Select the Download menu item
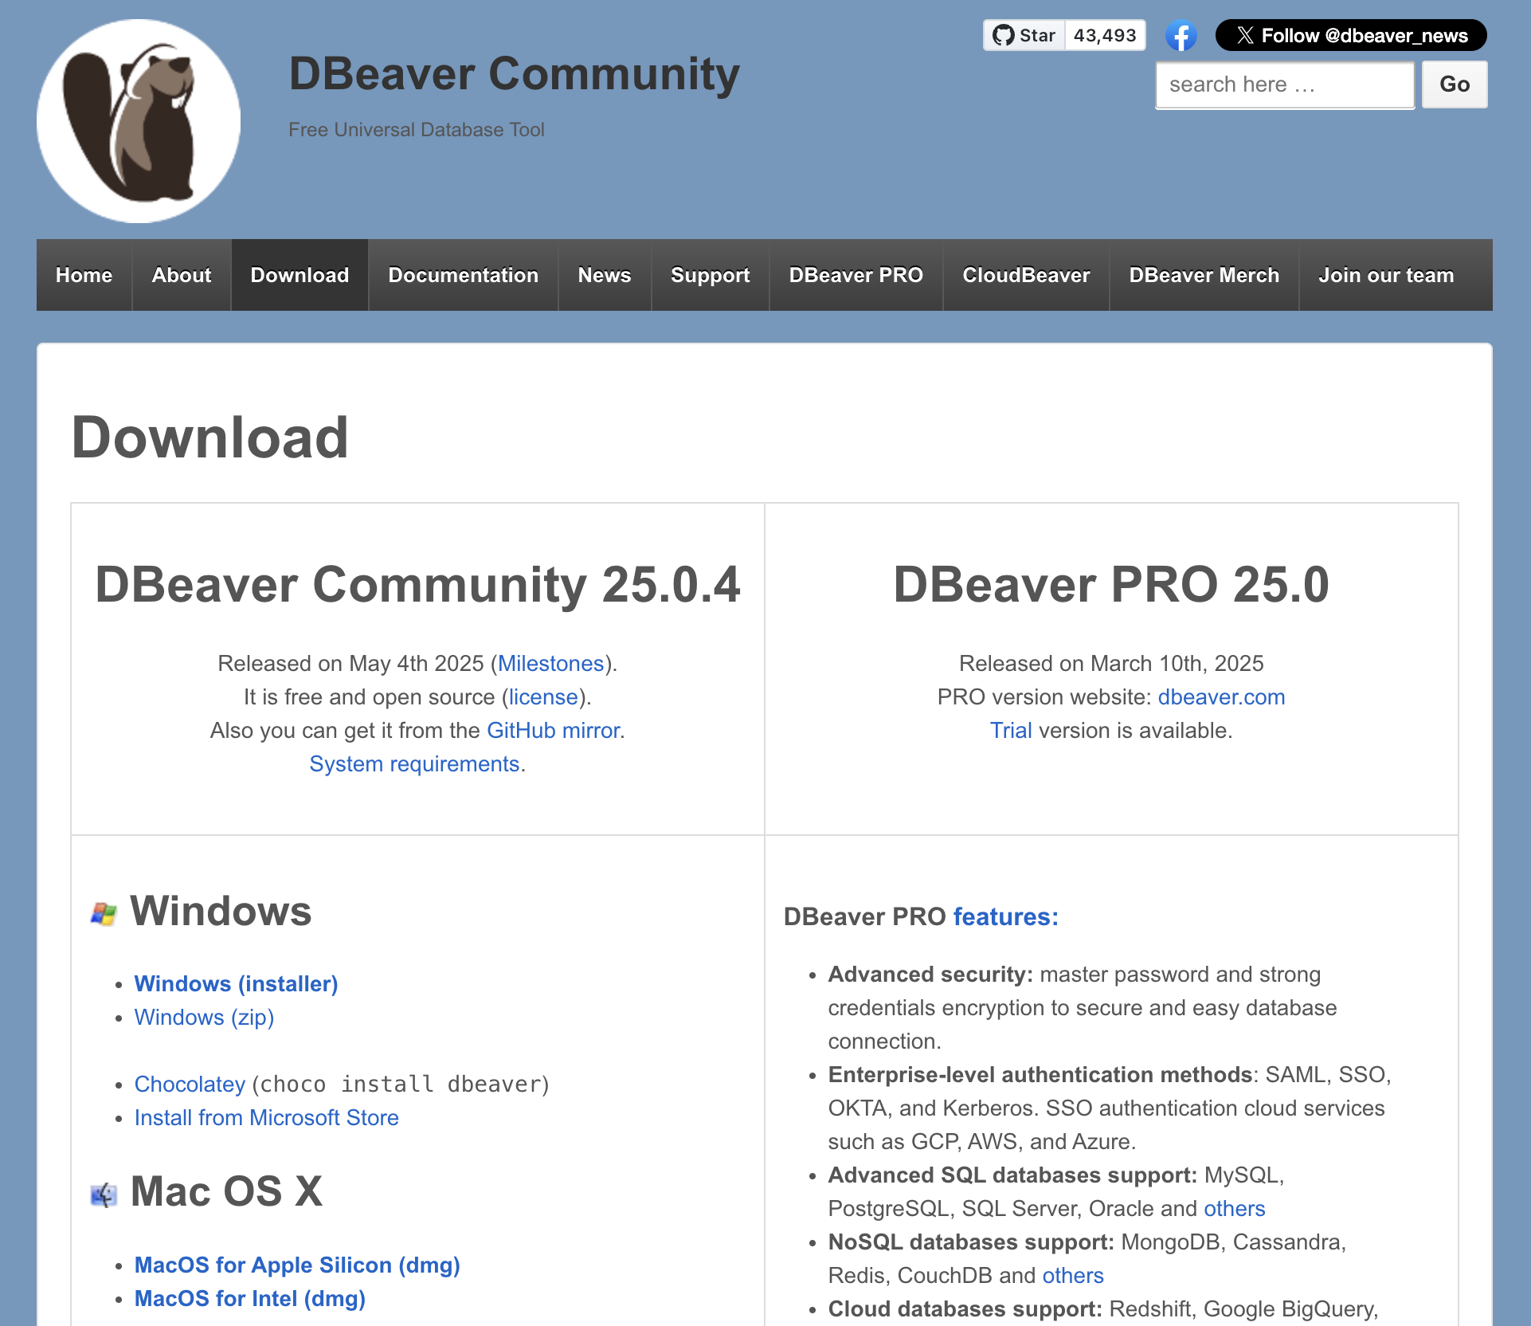Image resolution: width=1531 pixels, height=1326 pixels. coord(300,275)
